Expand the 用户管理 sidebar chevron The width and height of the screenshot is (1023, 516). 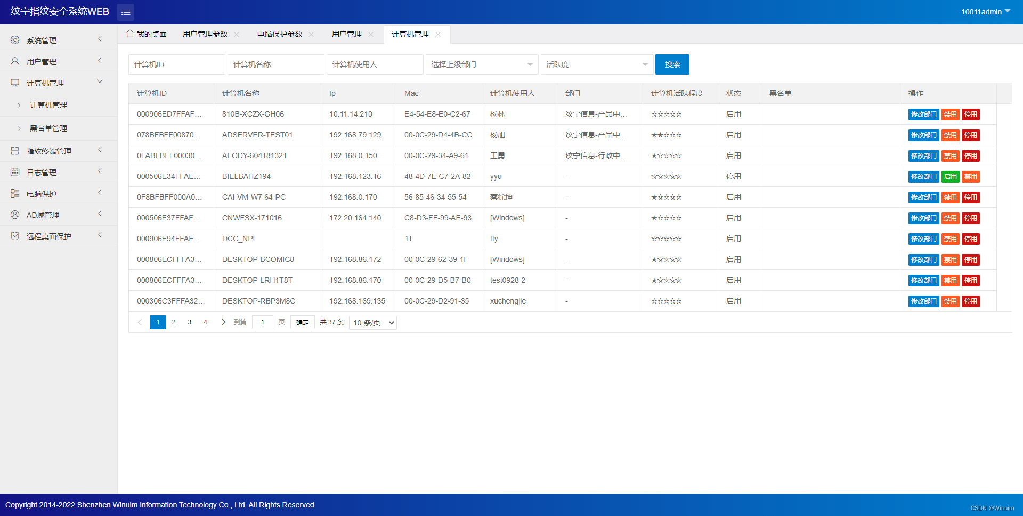click(x=100, y=61)
